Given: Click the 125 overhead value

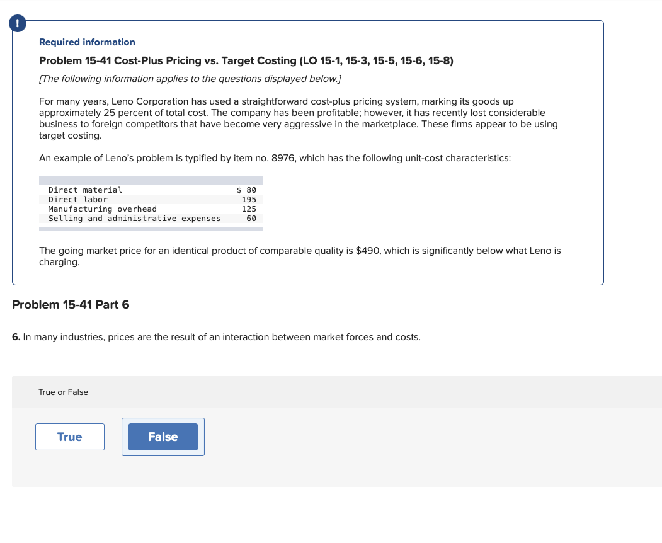Looking at the screenshot, I should point(249,209).
